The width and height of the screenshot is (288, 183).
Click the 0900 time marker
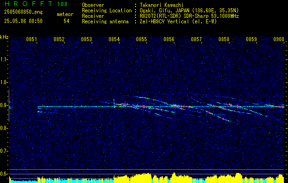tap(279, 39)
